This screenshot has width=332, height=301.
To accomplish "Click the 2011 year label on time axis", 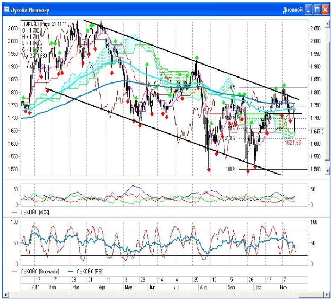I will click(x=35, y=287).
